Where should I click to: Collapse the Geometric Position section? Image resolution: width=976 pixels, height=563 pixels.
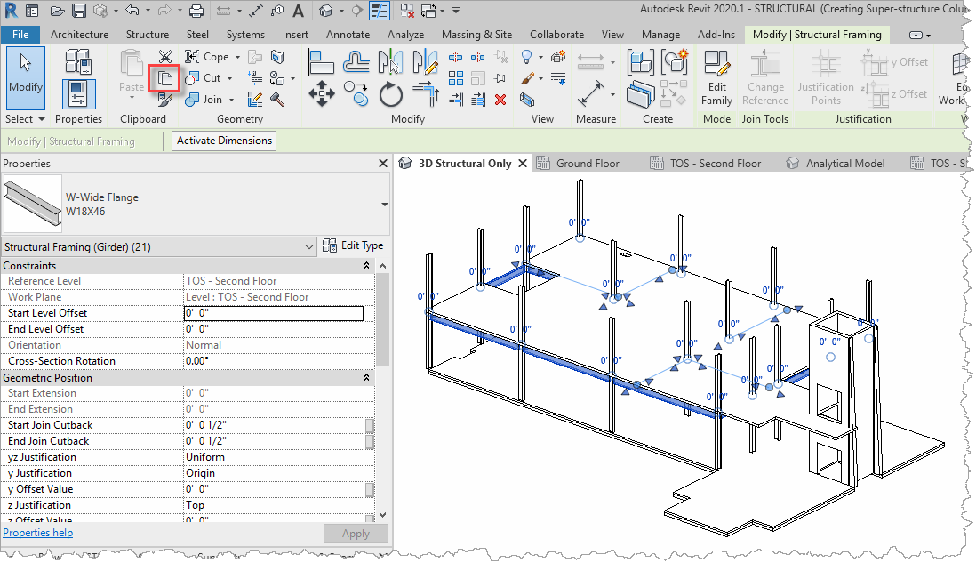pyautogui.click(x=366, y=378)
